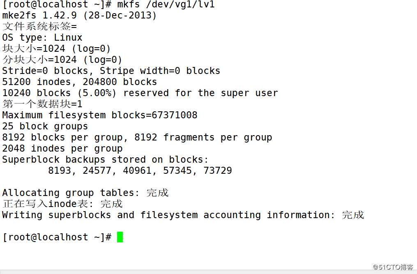Click the 第一个数据块=1 line

click(x=42, y=104)
